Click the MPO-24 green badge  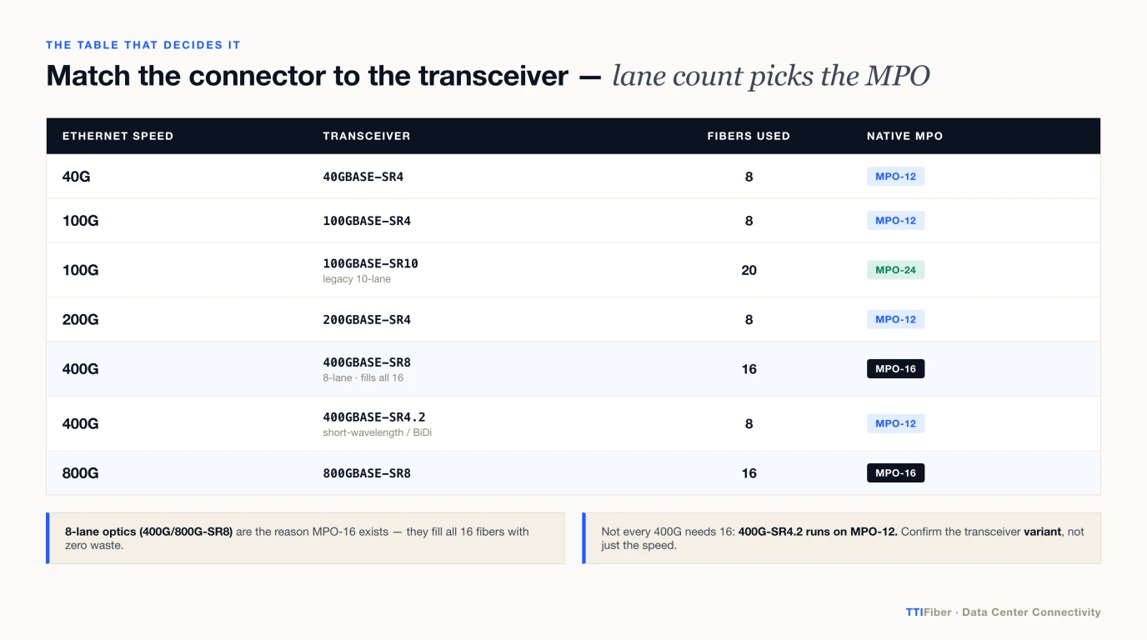pos(895,270)
